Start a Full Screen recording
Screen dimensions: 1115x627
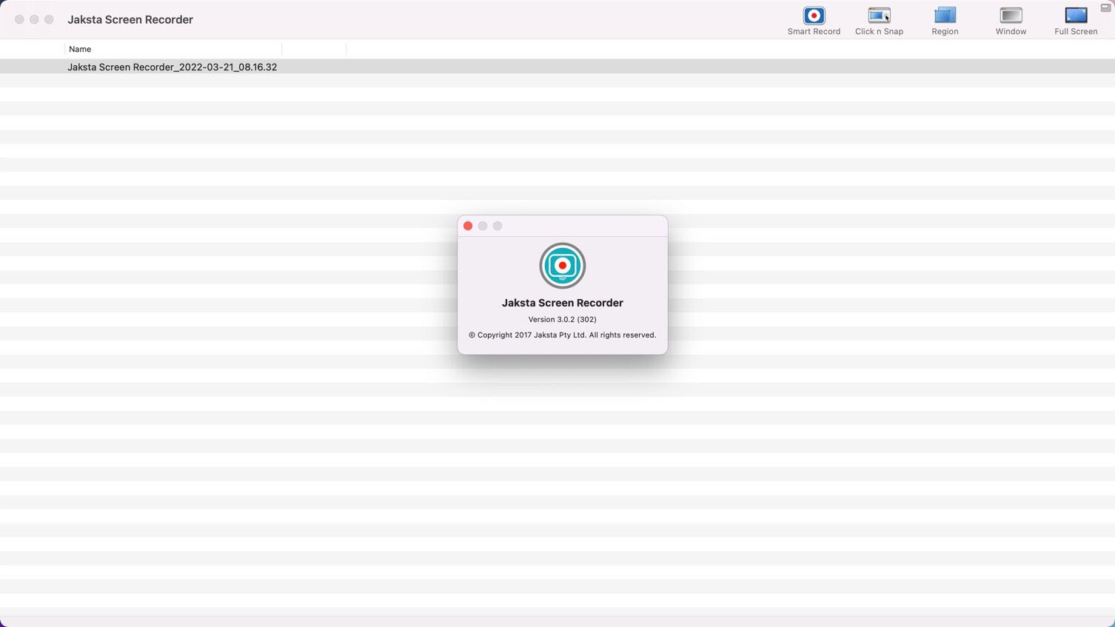1076,21
